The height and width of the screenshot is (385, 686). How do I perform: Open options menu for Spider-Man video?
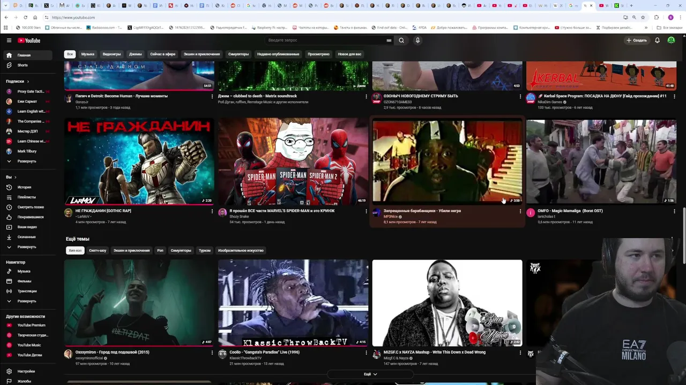pyautogui.click(x=366, y=211)
